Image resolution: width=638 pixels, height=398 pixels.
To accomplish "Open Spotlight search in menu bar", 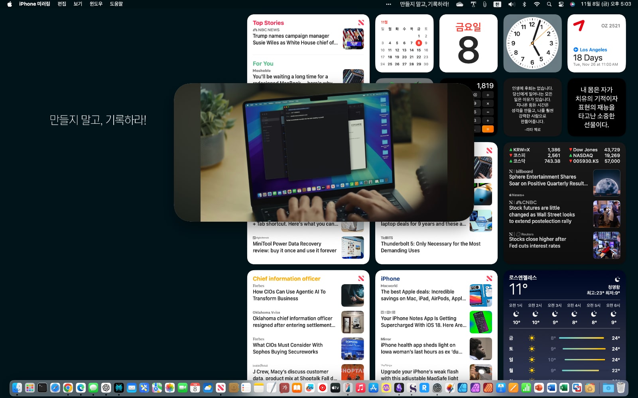I will [x=549, y=4].
